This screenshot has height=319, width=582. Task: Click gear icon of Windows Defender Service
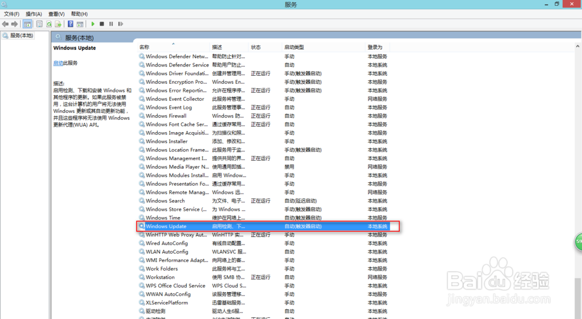tap(142, 65)
